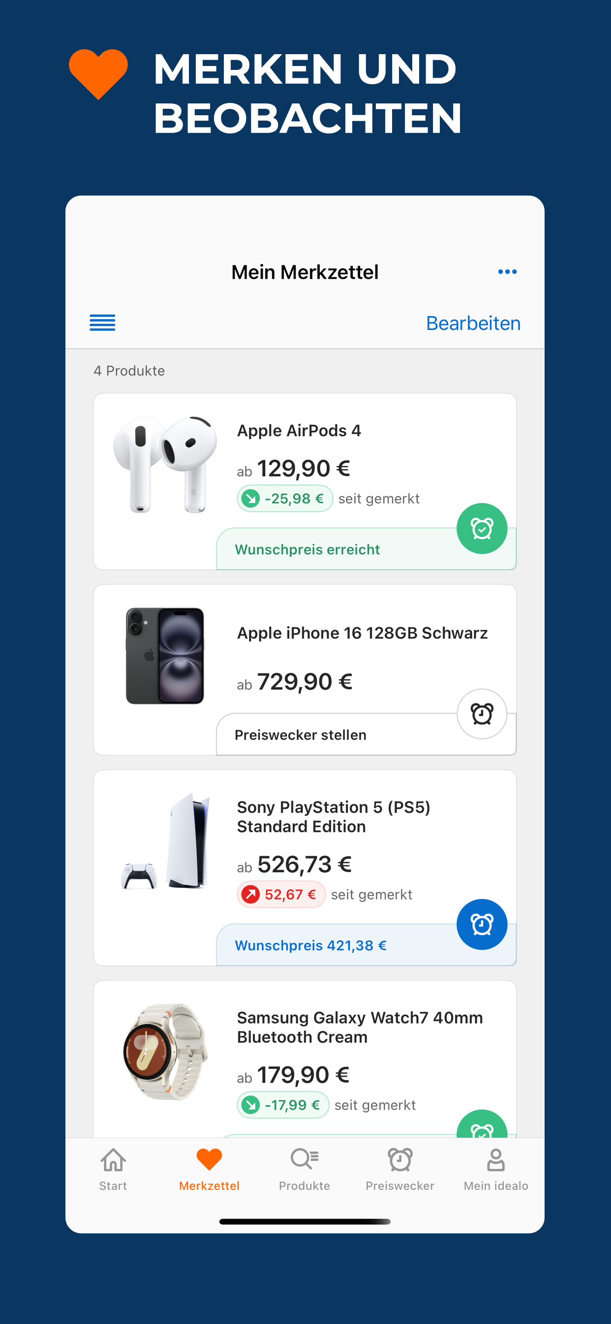Tap the -25,98 € price drop badge

(285, 498)
